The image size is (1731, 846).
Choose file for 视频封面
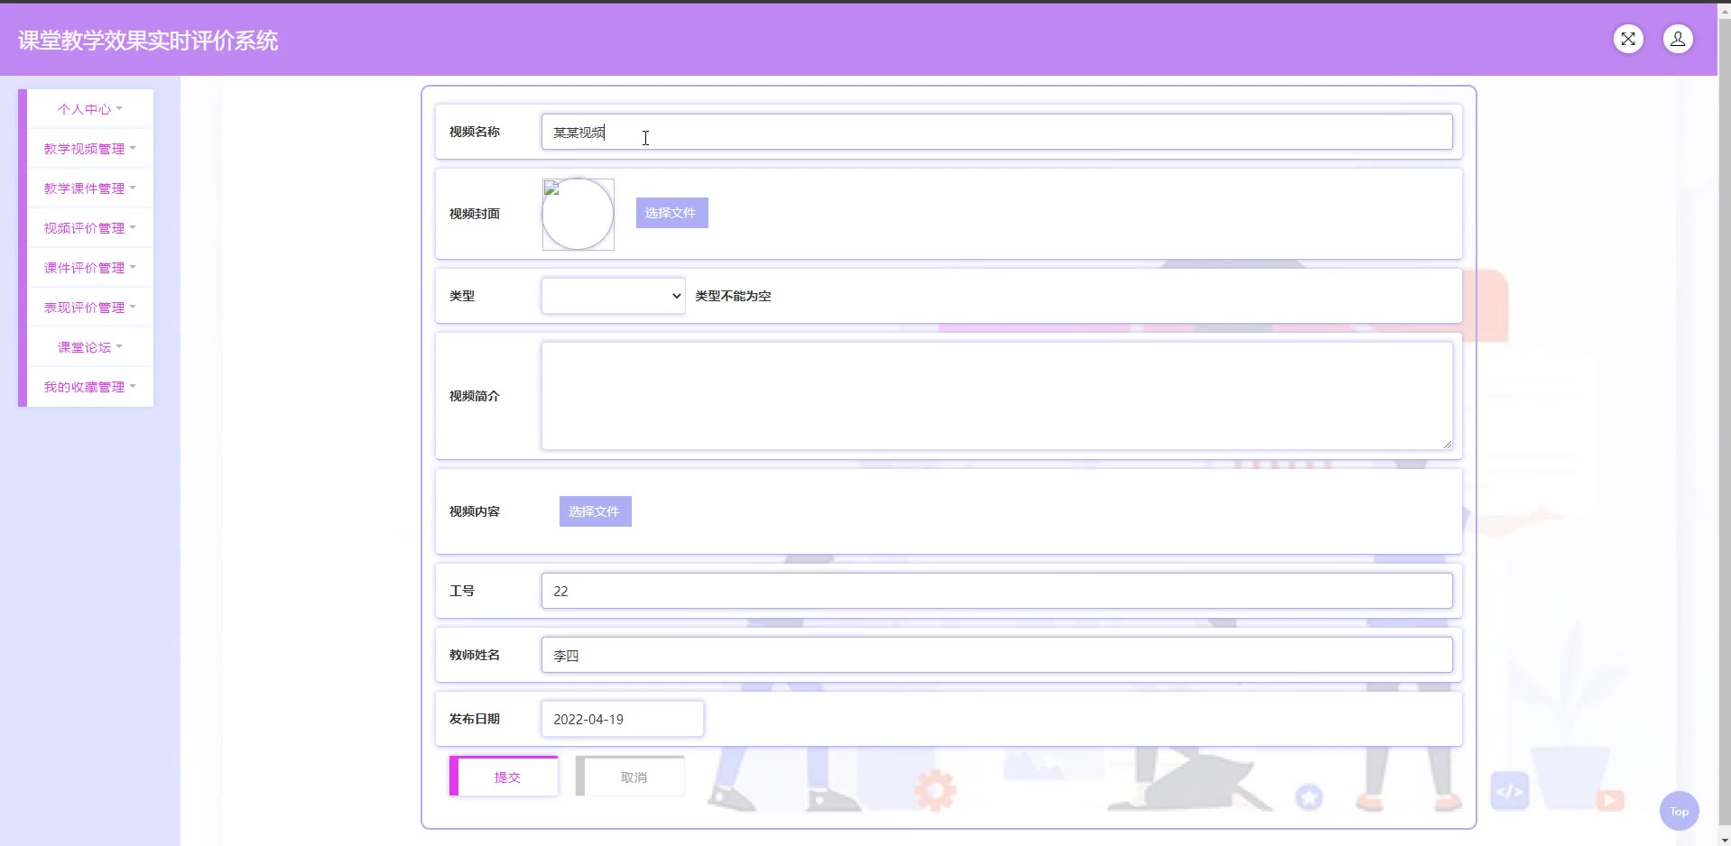(671, 213)
